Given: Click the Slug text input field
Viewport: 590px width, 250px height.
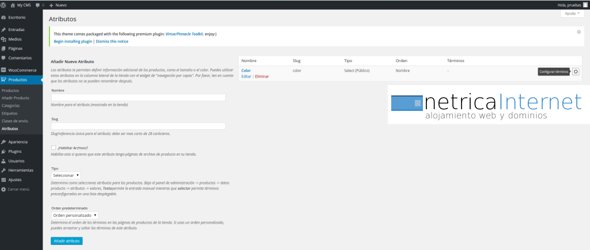Looking at the screenshot, I should coord(138,126).
